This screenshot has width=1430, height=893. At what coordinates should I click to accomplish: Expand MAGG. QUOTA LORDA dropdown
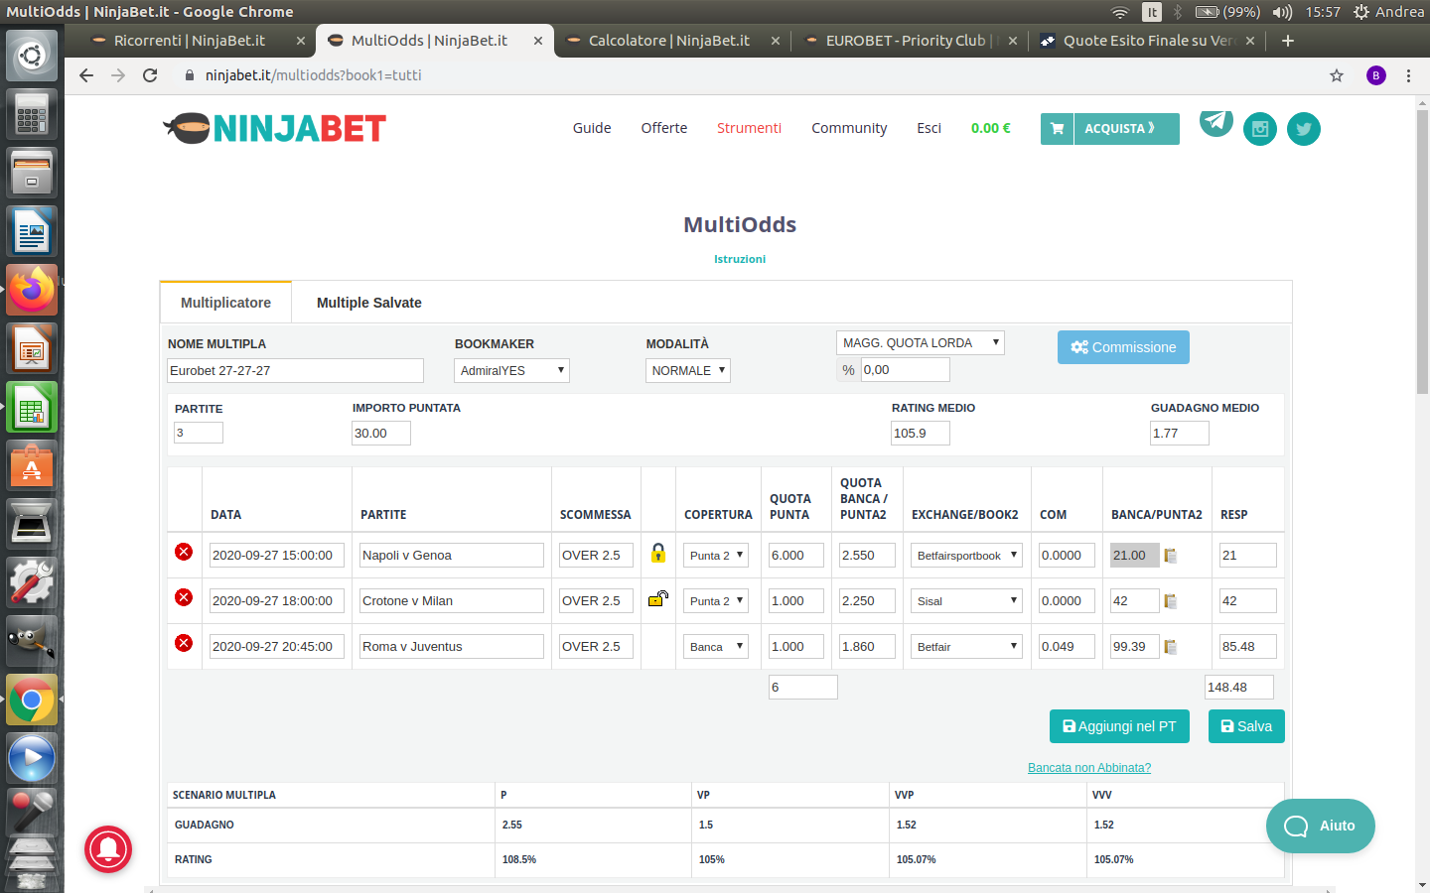921,342
